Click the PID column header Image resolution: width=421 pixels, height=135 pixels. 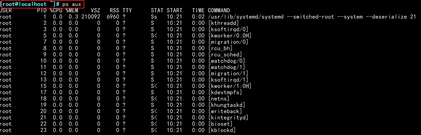point(42,11)
